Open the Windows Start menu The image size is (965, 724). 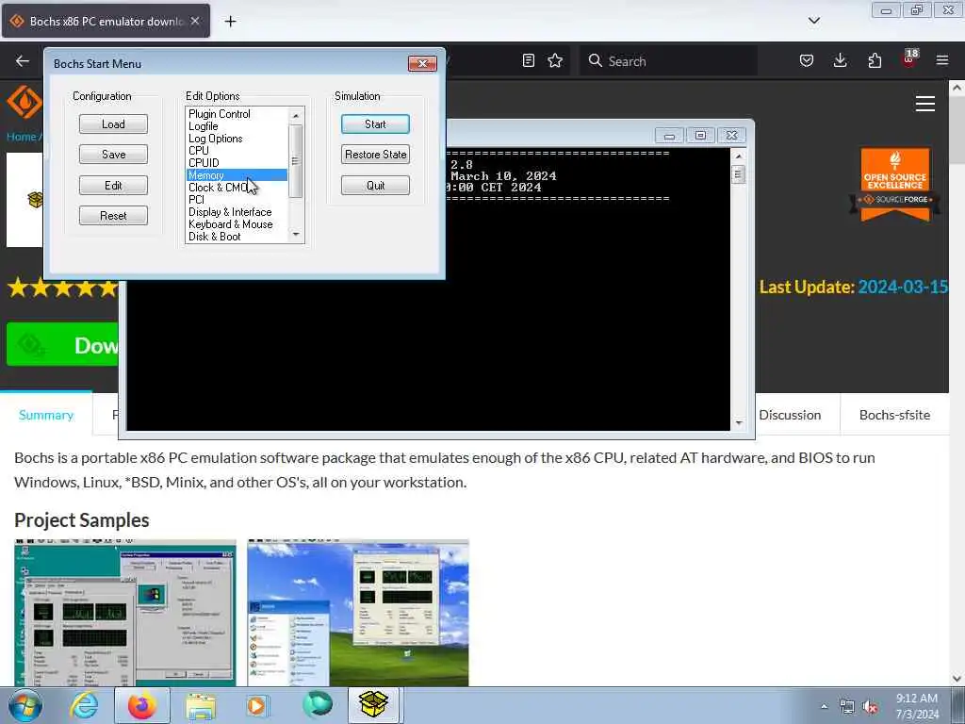pos(25,705)
